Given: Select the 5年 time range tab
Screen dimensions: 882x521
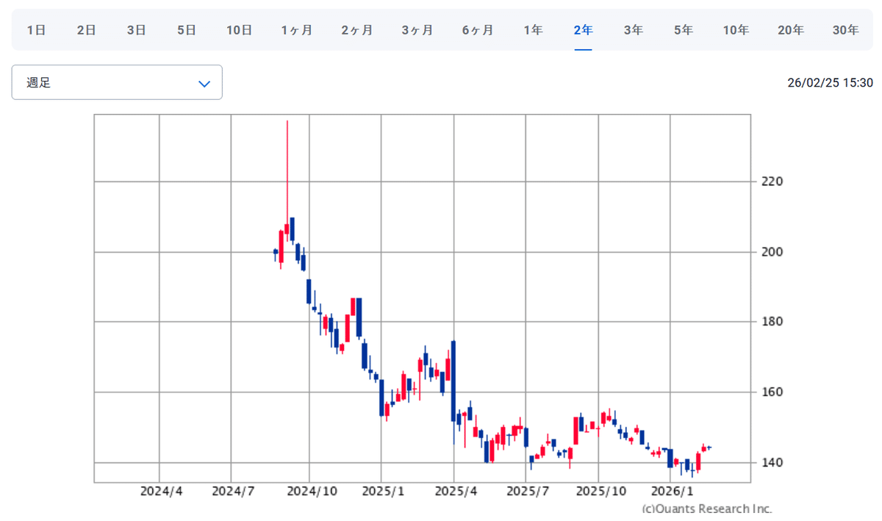Looking at the screenshot, I should [684, 30].
